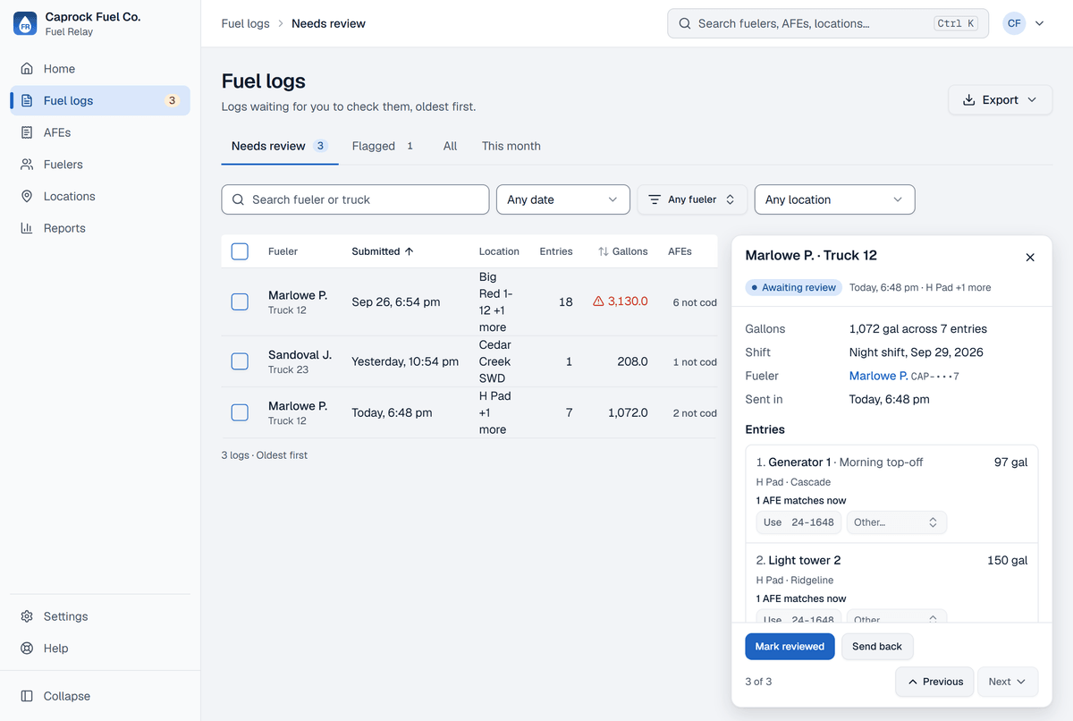Click Yesterday, 10:54 pm submitted cell
This screenshot has width=1073, height=721.
tap(405, 361)
